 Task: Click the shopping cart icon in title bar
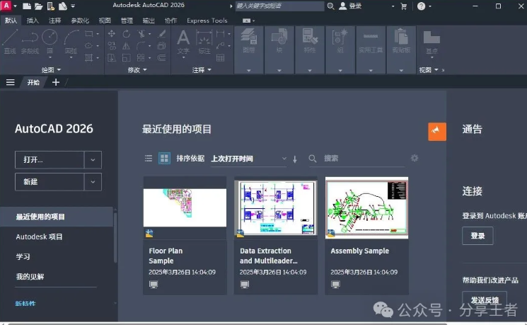click(x=404, y=6)
